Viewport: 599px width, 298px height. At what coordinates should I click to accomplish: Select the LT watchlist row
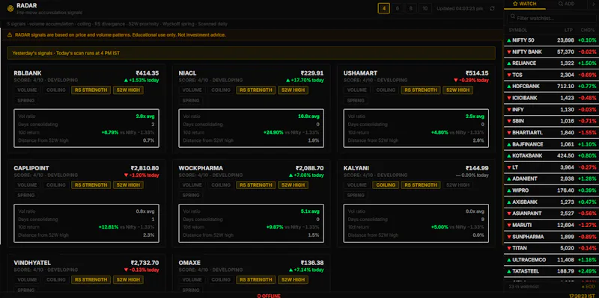pos(552,167)
